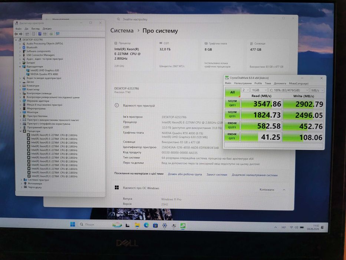
Task: Open Довідка menu in Device Manager
Action: tap(47, 29)
